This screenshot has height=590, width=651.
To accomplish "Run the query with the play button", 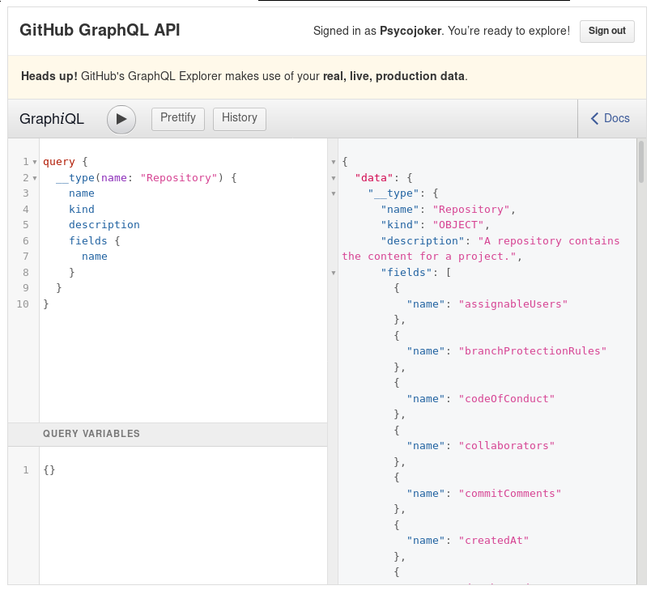I will 121,120.
